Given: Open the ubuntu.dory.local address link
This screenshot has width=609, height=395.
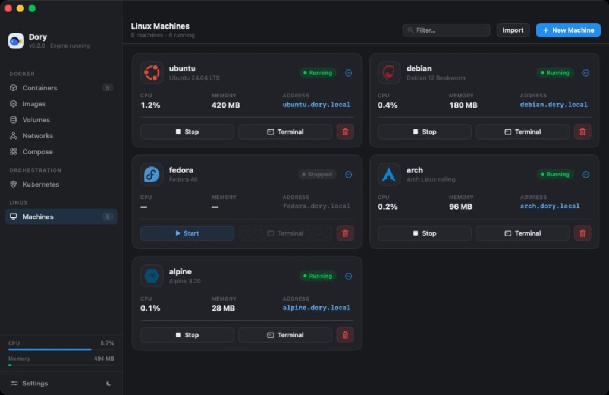Looking at the screenshot, I should click(x=316, y=105).
